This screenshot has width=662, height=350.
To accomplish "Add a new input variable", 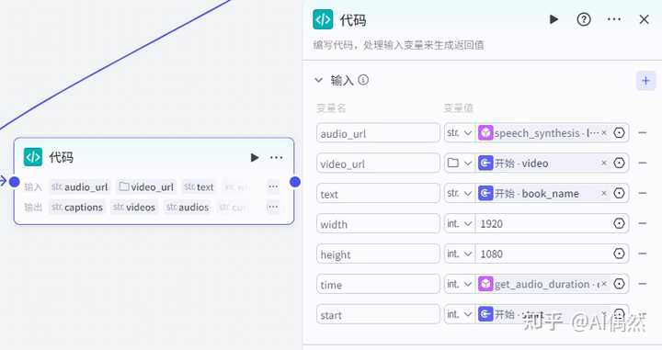I will coord(645,81).
